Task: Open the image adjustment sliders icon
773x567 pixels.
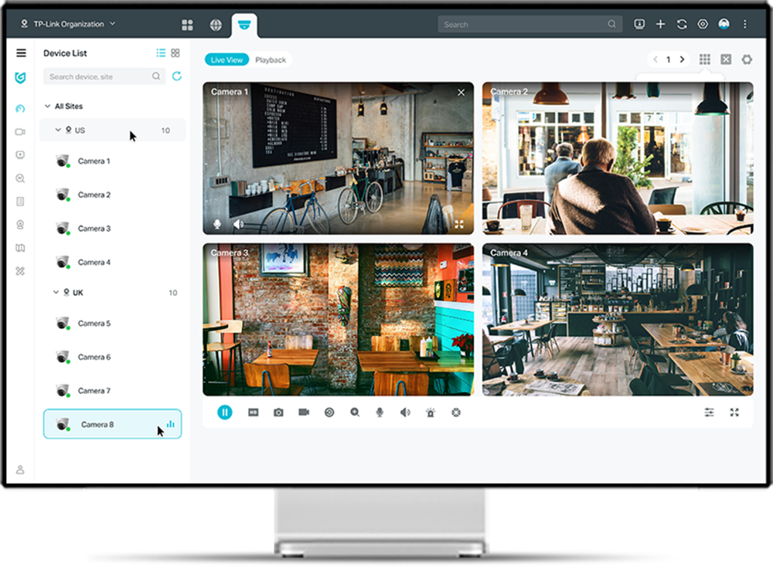Action: (709, 412)
